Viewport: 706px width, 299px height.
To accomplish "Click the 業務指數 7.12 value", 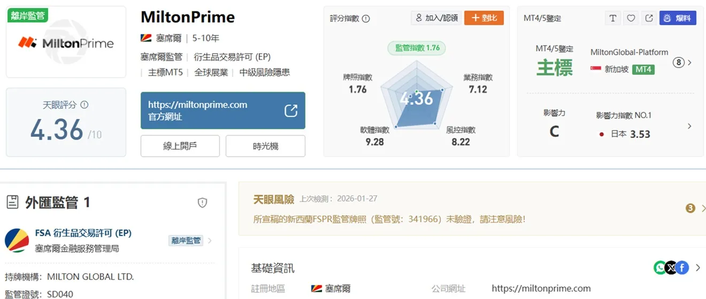I will pyautogui.click(x=478, y=89).
